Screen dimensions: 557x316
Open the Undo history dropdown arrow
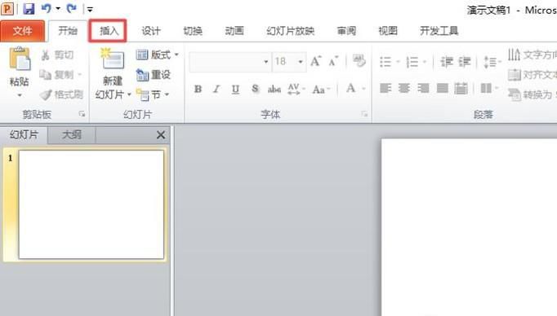58,8
